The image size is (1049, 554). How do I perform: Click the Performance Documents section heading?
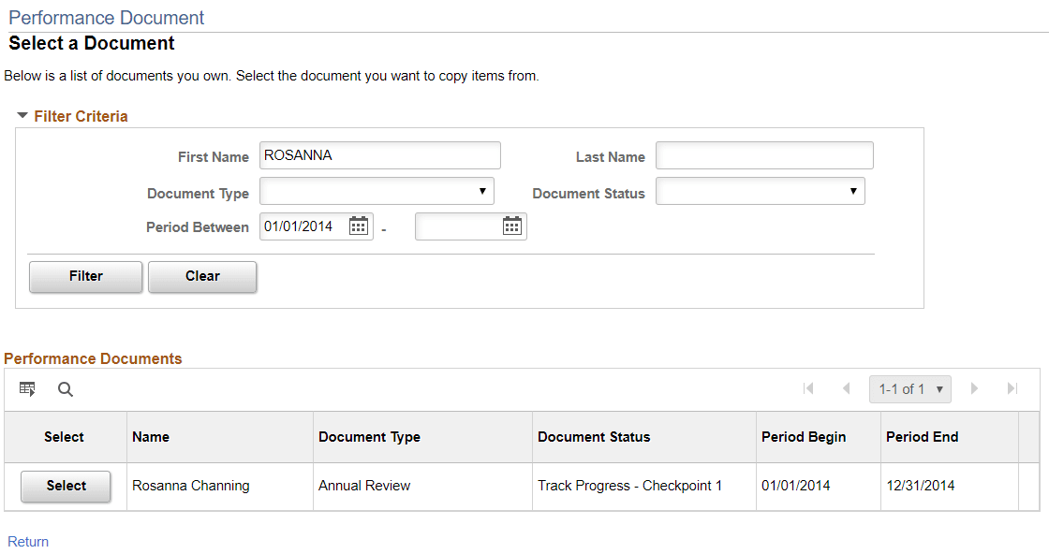[x=93, y=358]
